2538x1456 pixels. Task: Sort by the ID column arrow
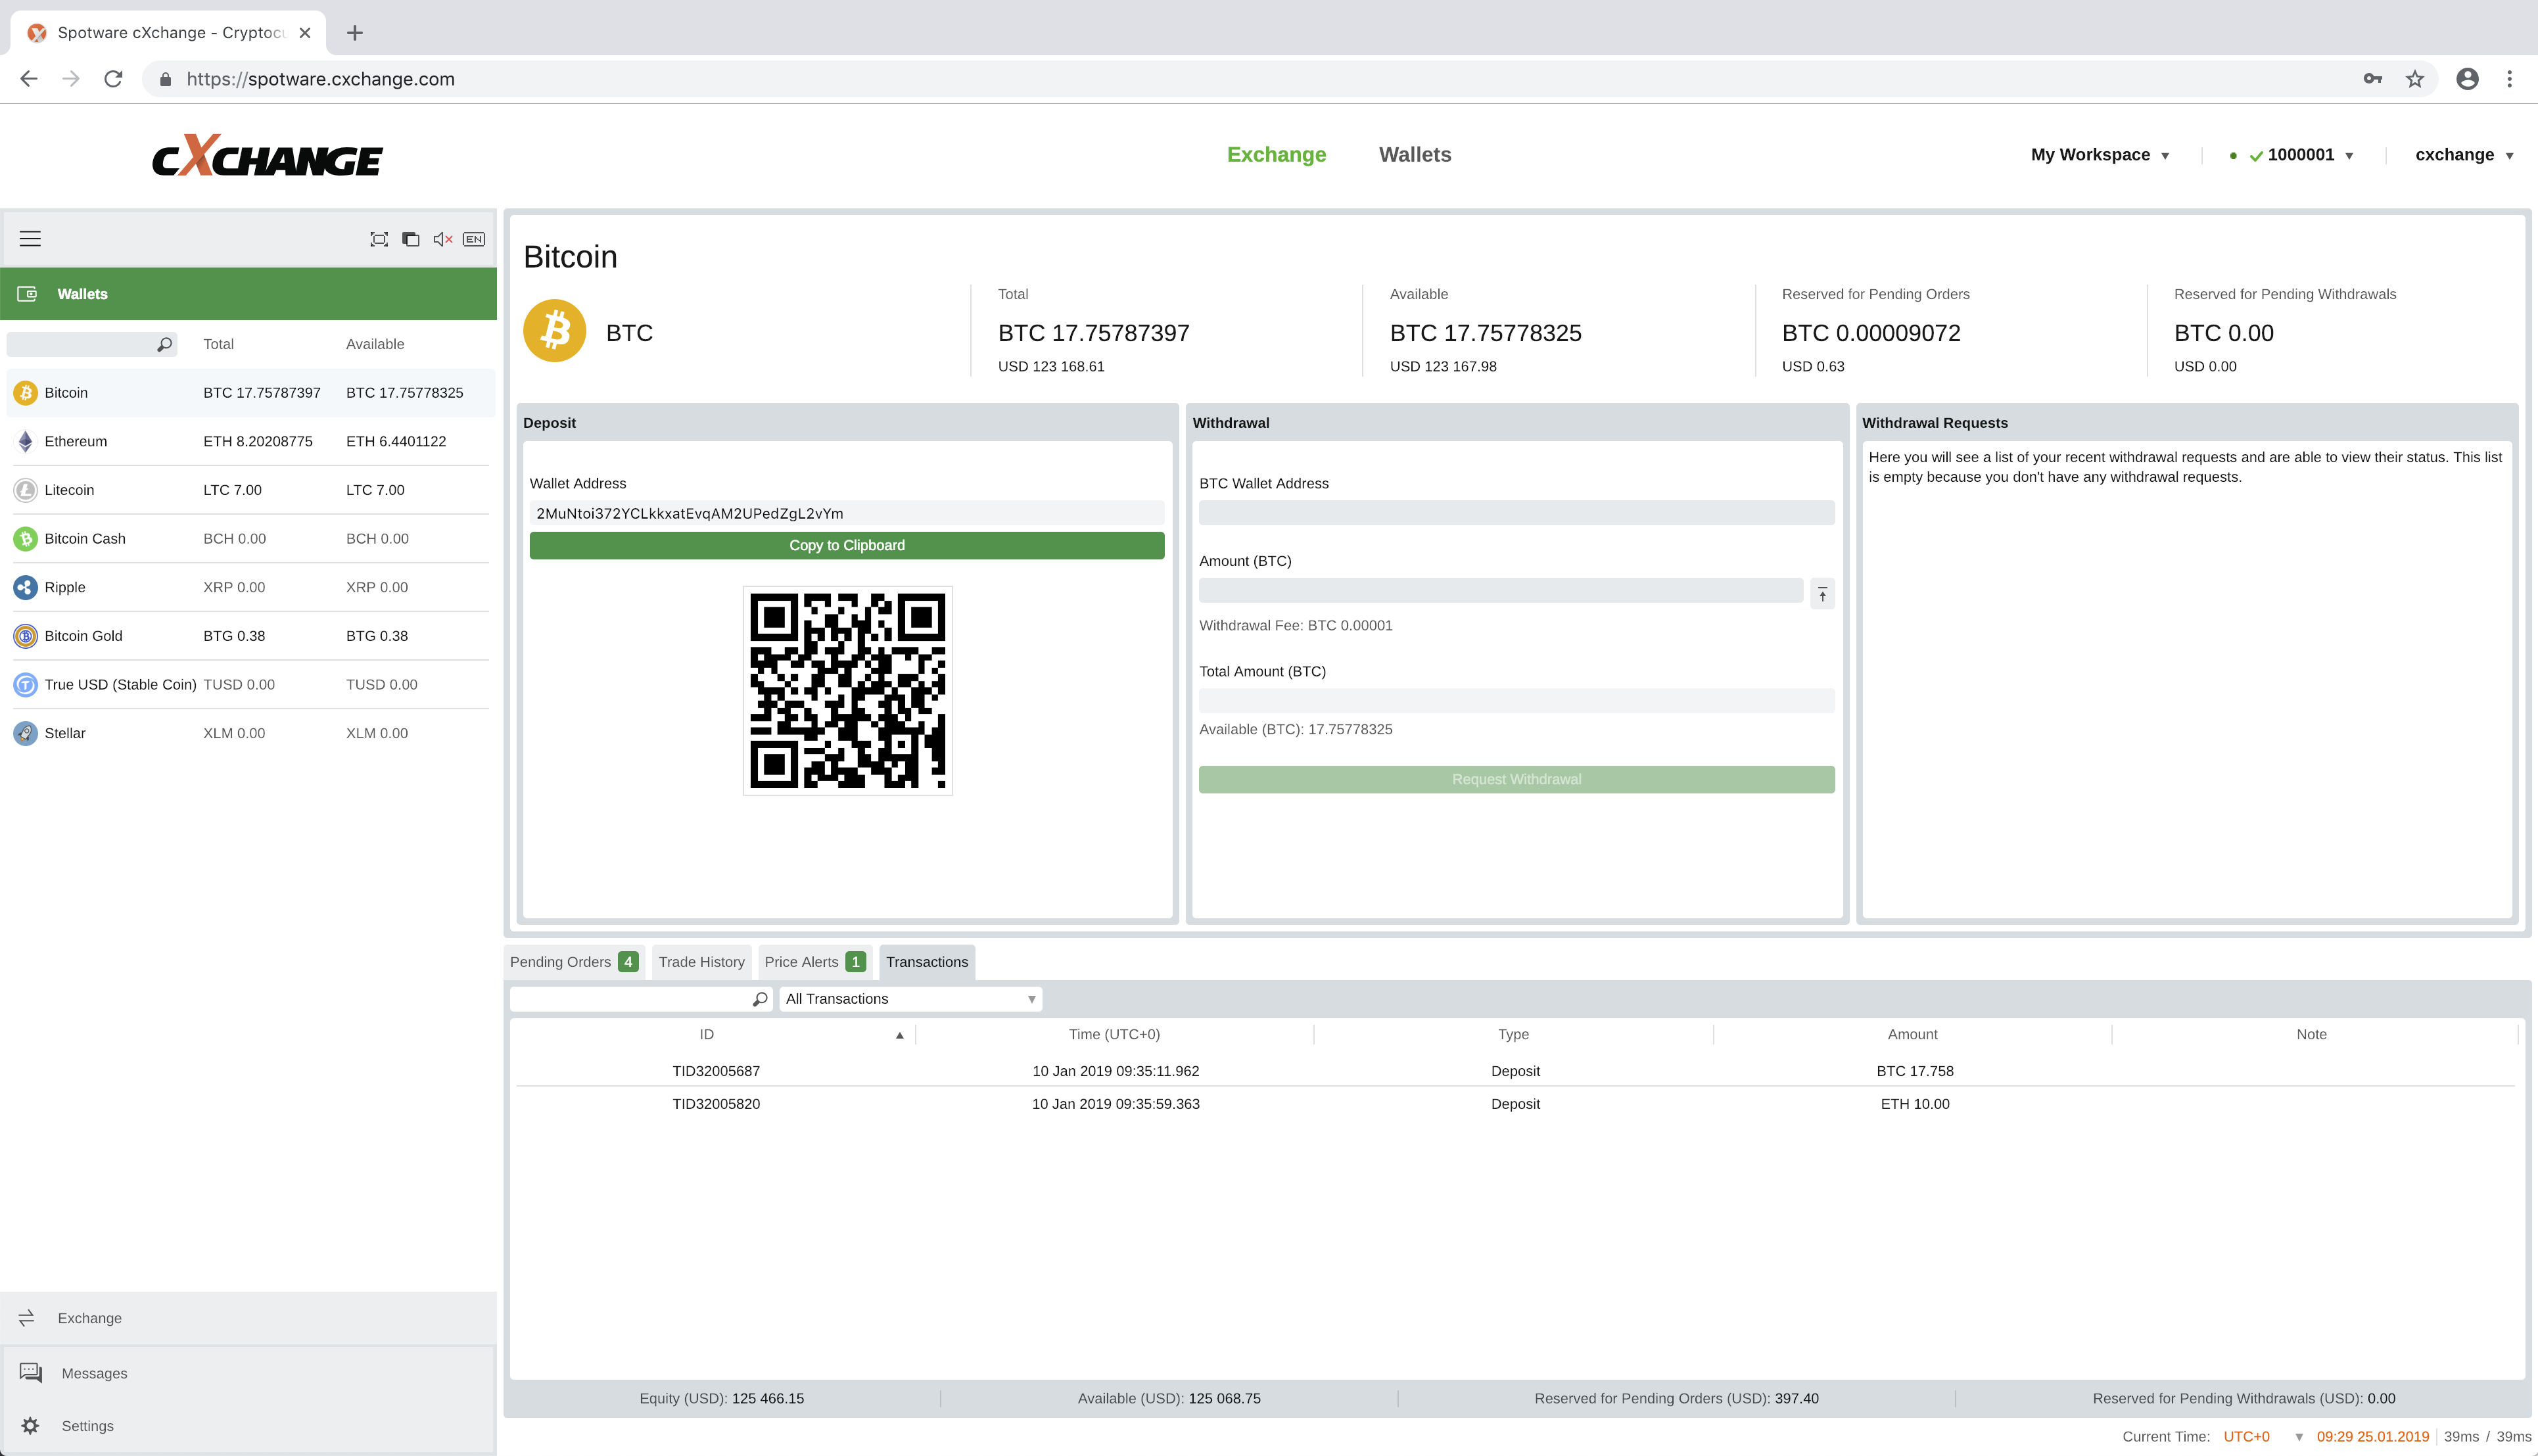[900, 1035]
